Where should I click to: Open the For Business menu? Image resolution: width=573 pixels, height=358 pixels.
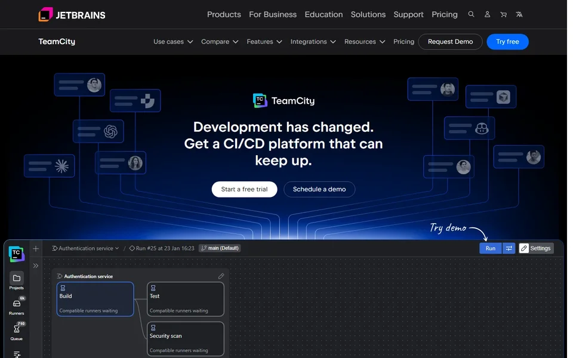click(273, 14)
